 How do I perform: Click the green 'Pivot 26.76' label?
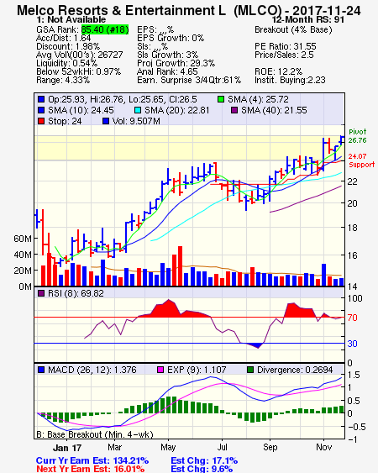[358, 136]
